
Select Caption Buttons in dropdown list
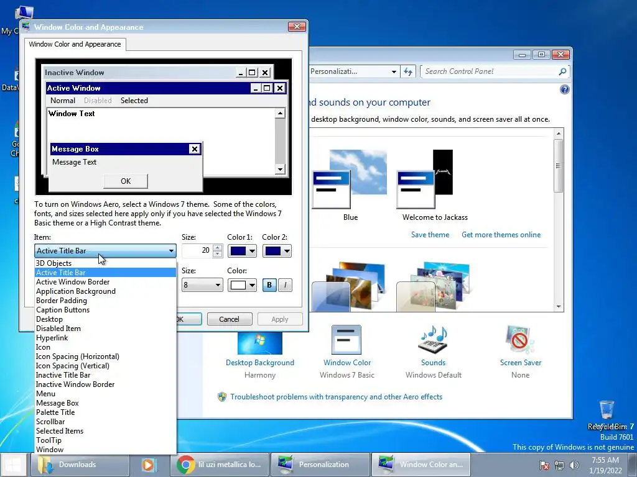tap(106, 310)
